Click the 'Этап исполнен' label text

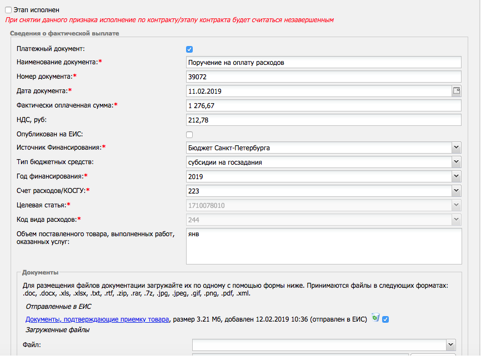36,10
